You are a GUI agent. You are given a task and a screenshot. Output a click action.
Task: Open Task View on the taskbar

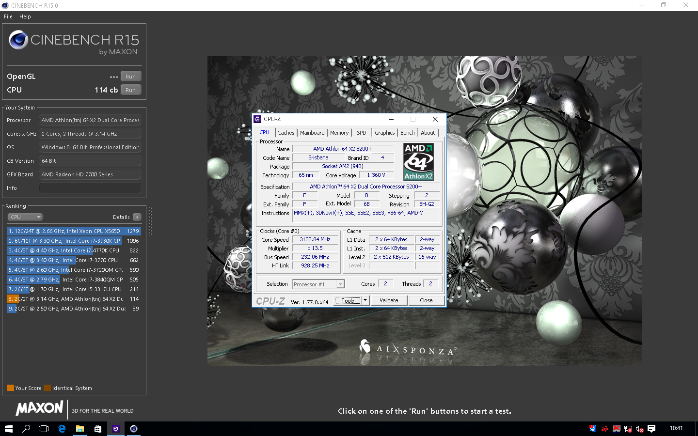[44, 429]
